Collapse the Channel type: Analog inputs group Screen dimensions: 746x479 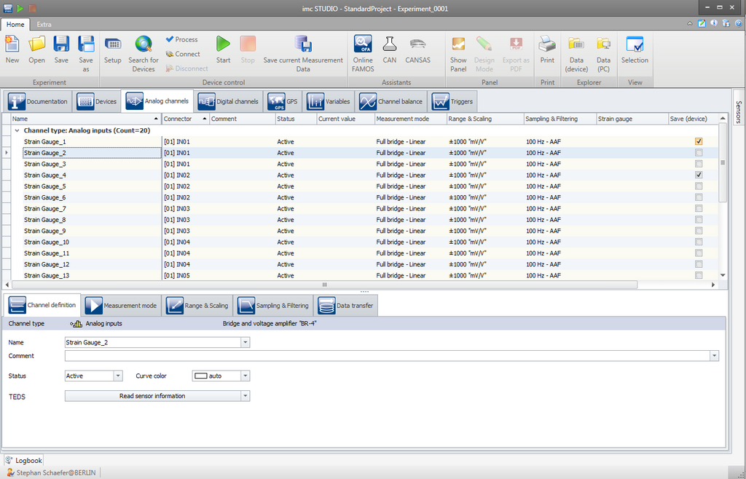click(17, 131)
